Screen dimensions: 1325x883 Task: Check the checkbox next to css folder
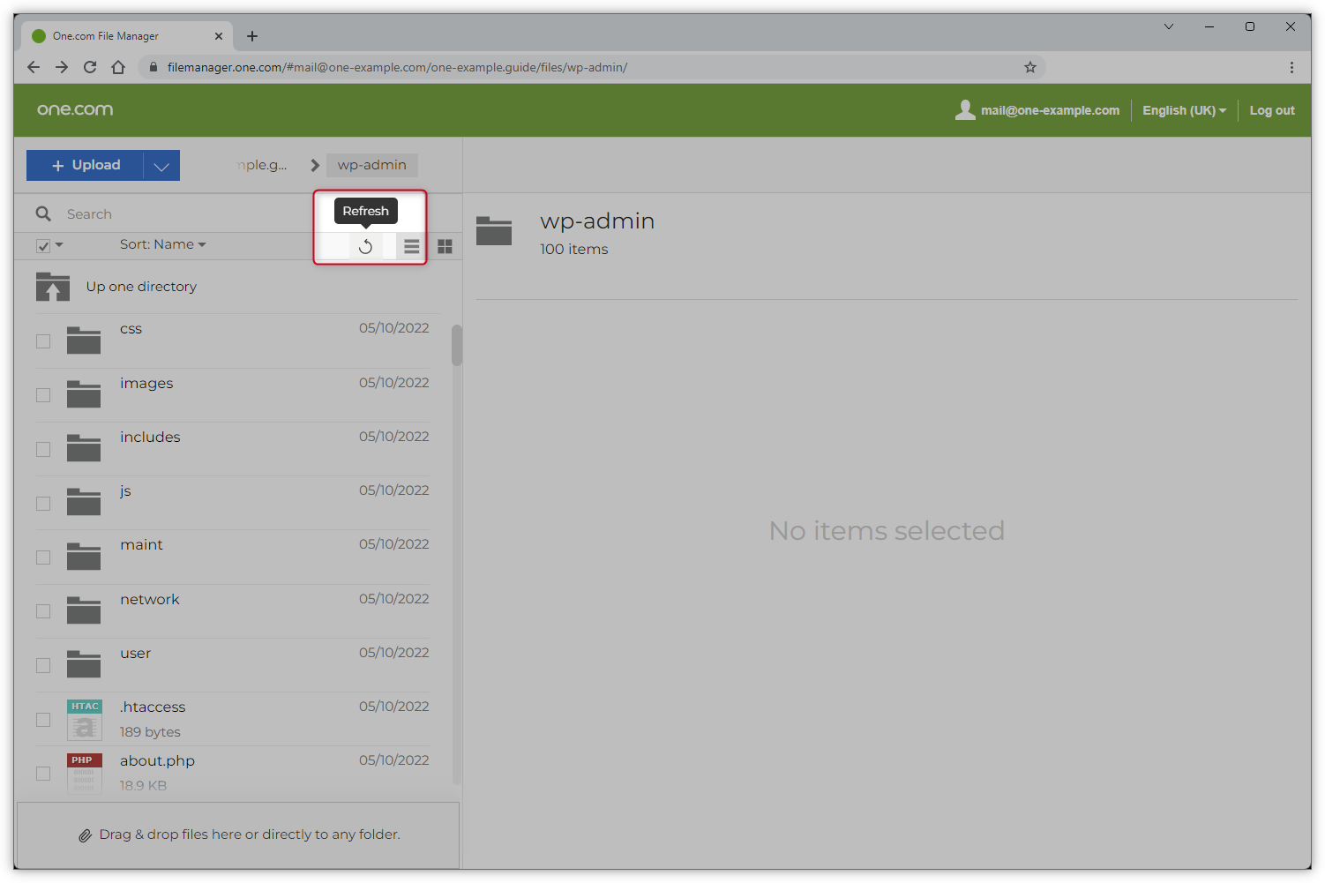coord(42,340)
